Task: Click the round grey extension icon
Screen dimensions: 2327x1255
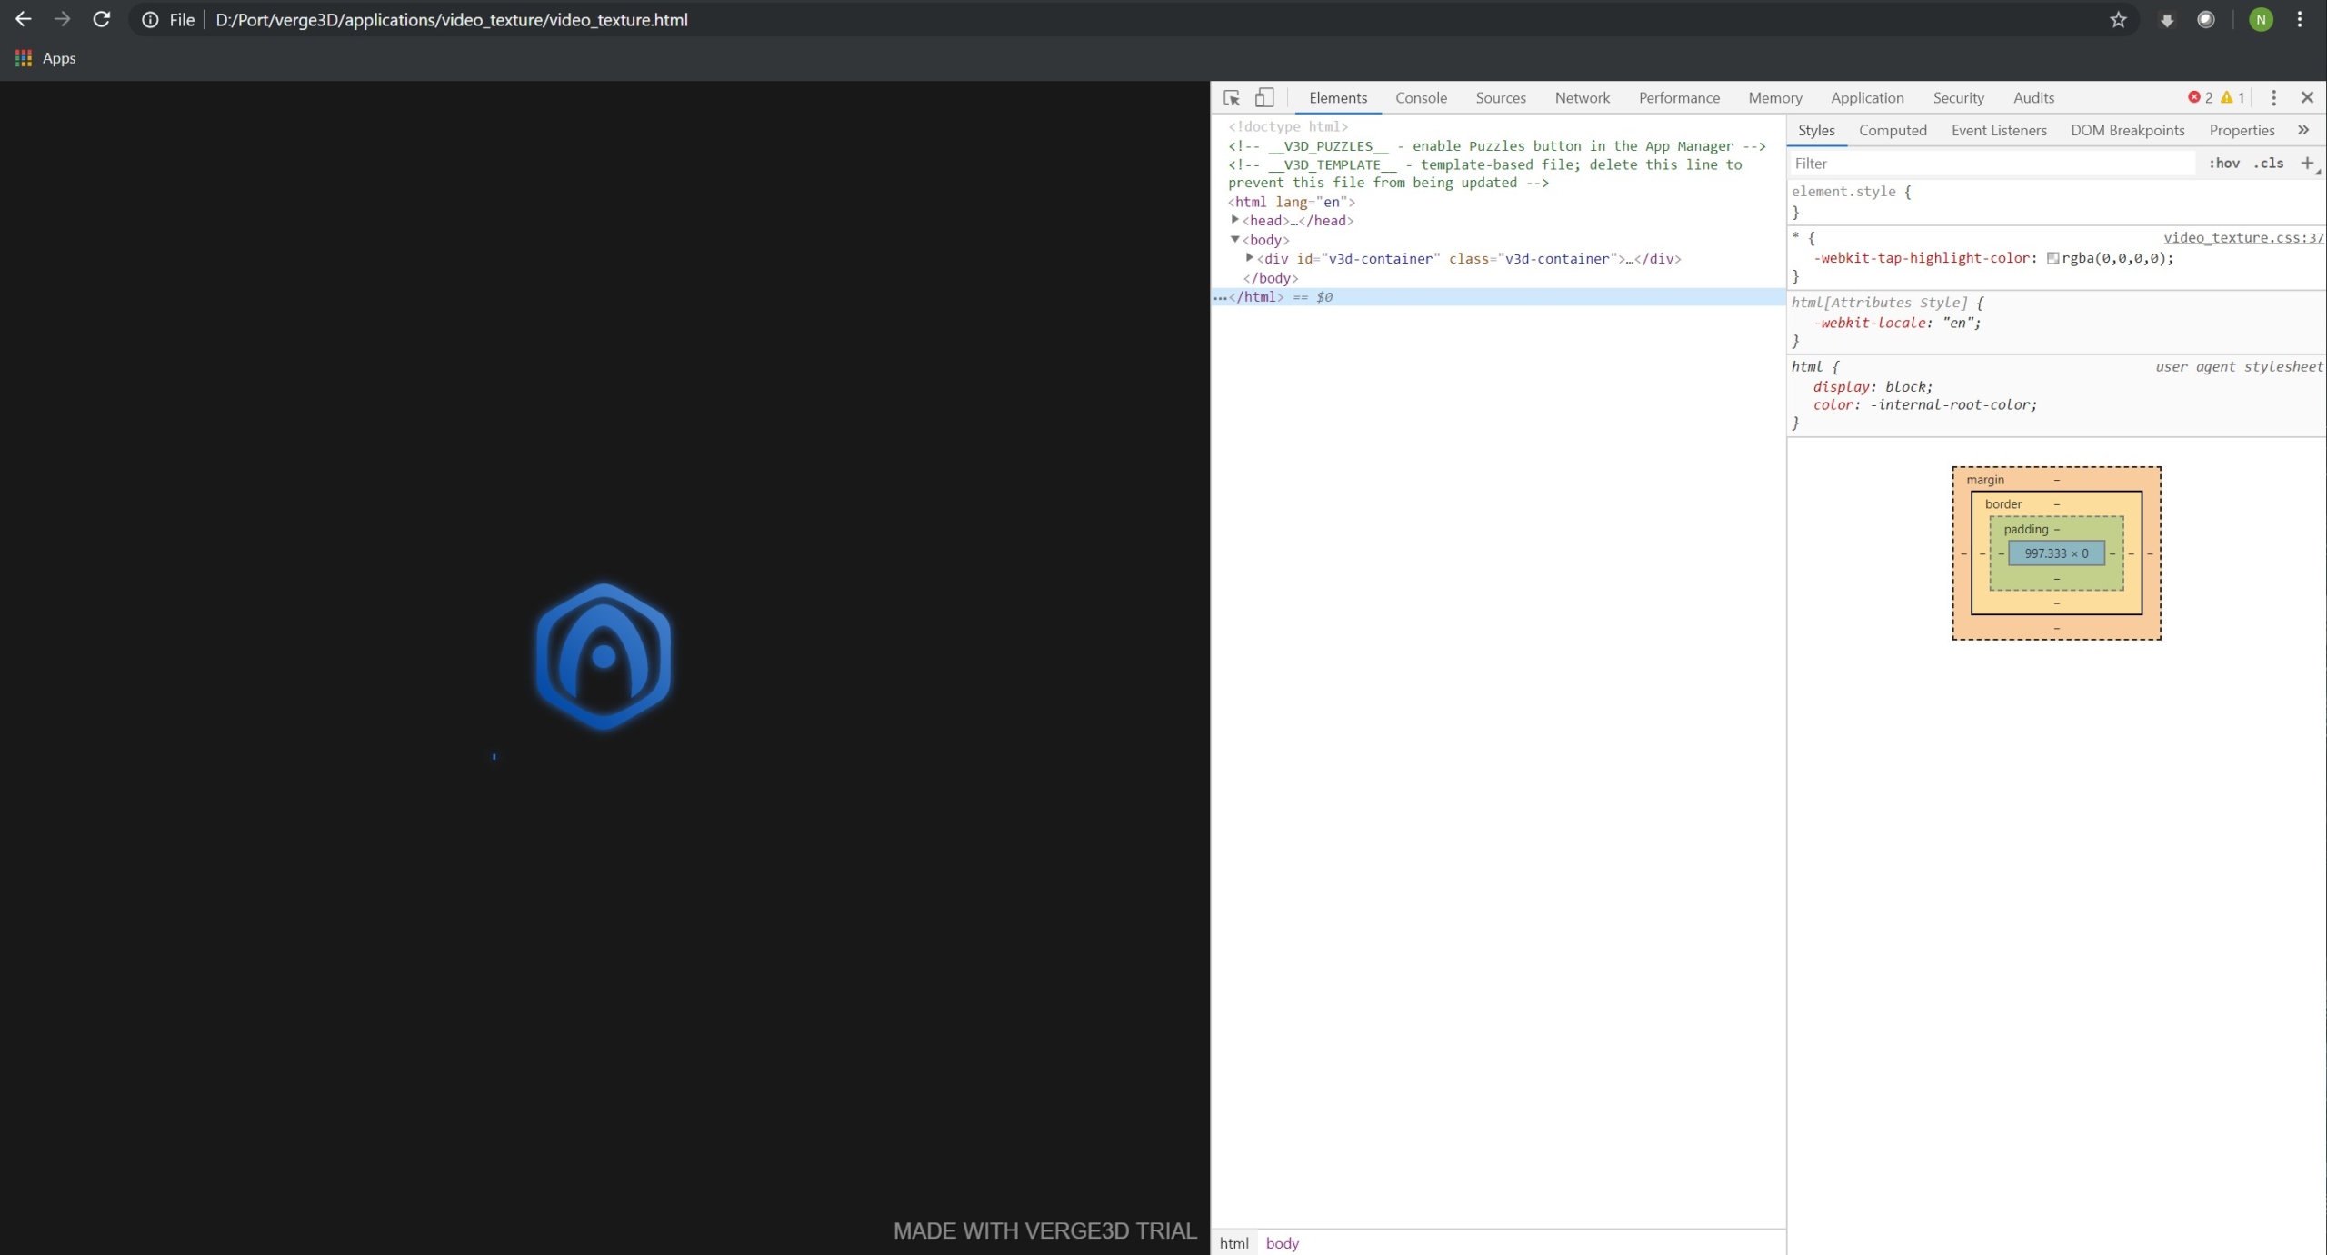Action: coord(2206,20)
